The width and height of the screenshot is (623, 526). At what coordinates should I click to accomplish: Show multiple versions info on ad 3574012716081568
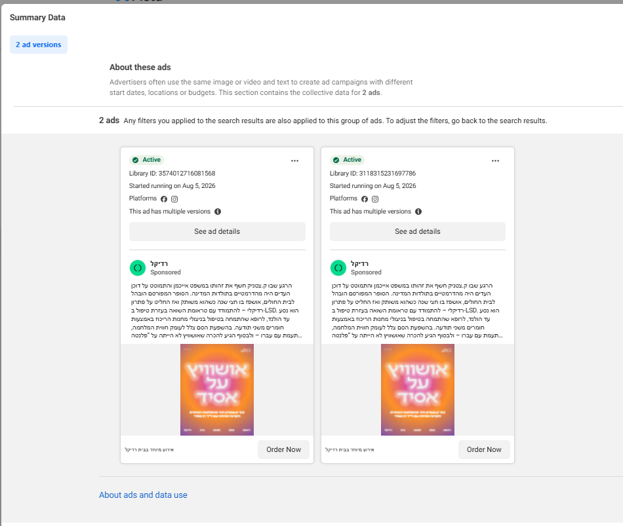point(218,212)
